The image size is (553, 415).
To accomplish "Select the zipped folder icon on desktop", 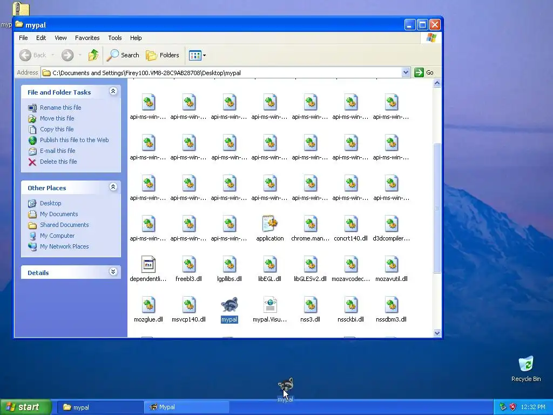I will [21, 9].
